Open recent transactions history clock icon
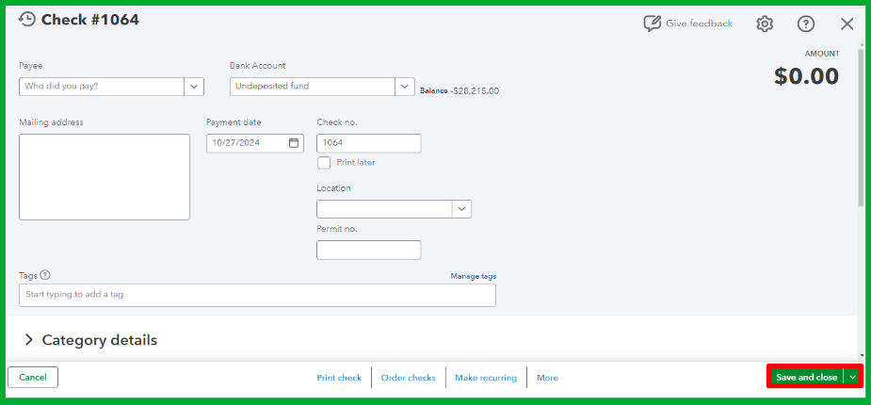The image size is (871, 405). 26,20
